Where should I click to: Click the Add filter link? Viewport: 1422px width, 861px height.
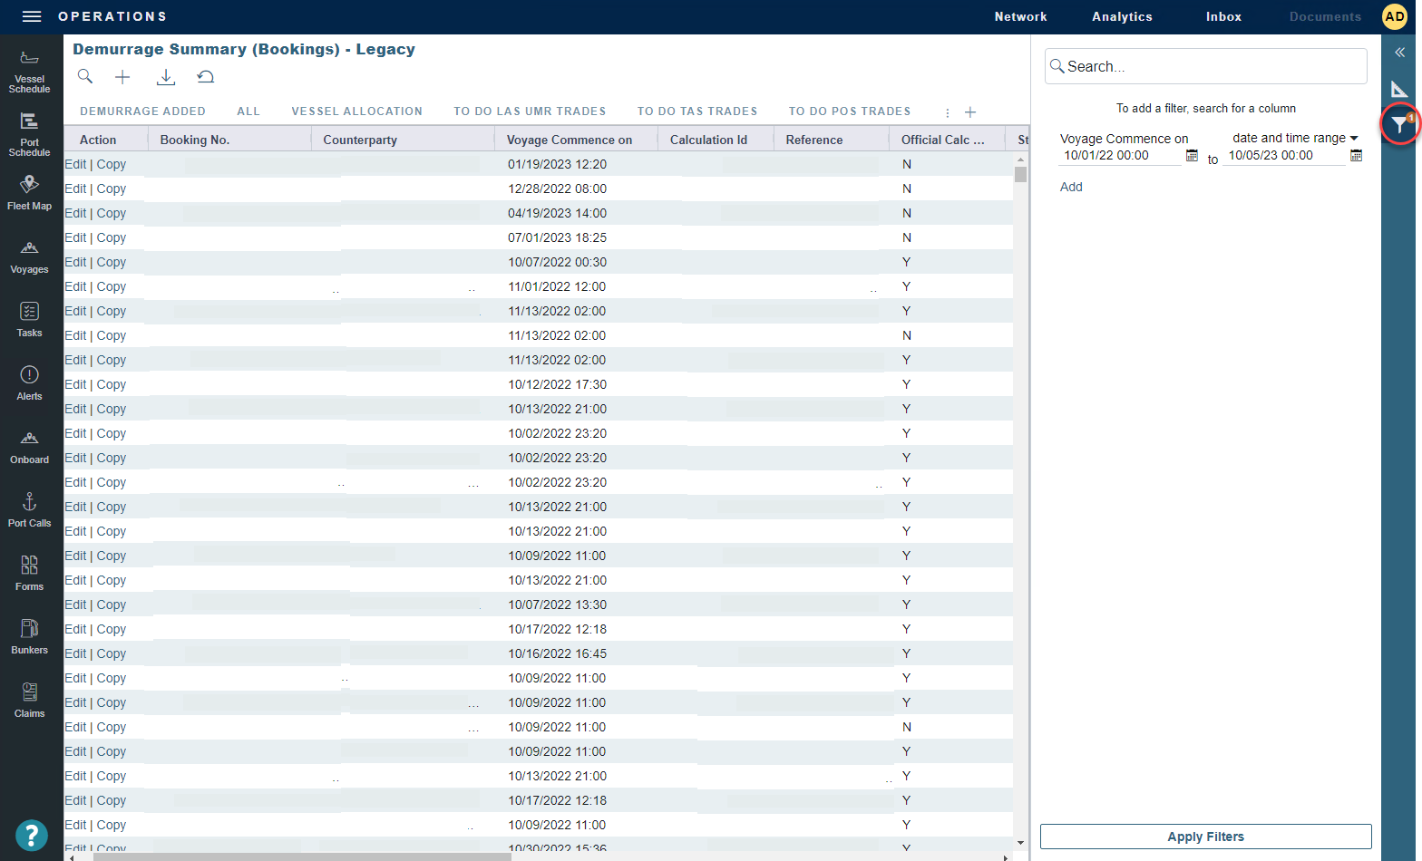[x=1071, y=187]
